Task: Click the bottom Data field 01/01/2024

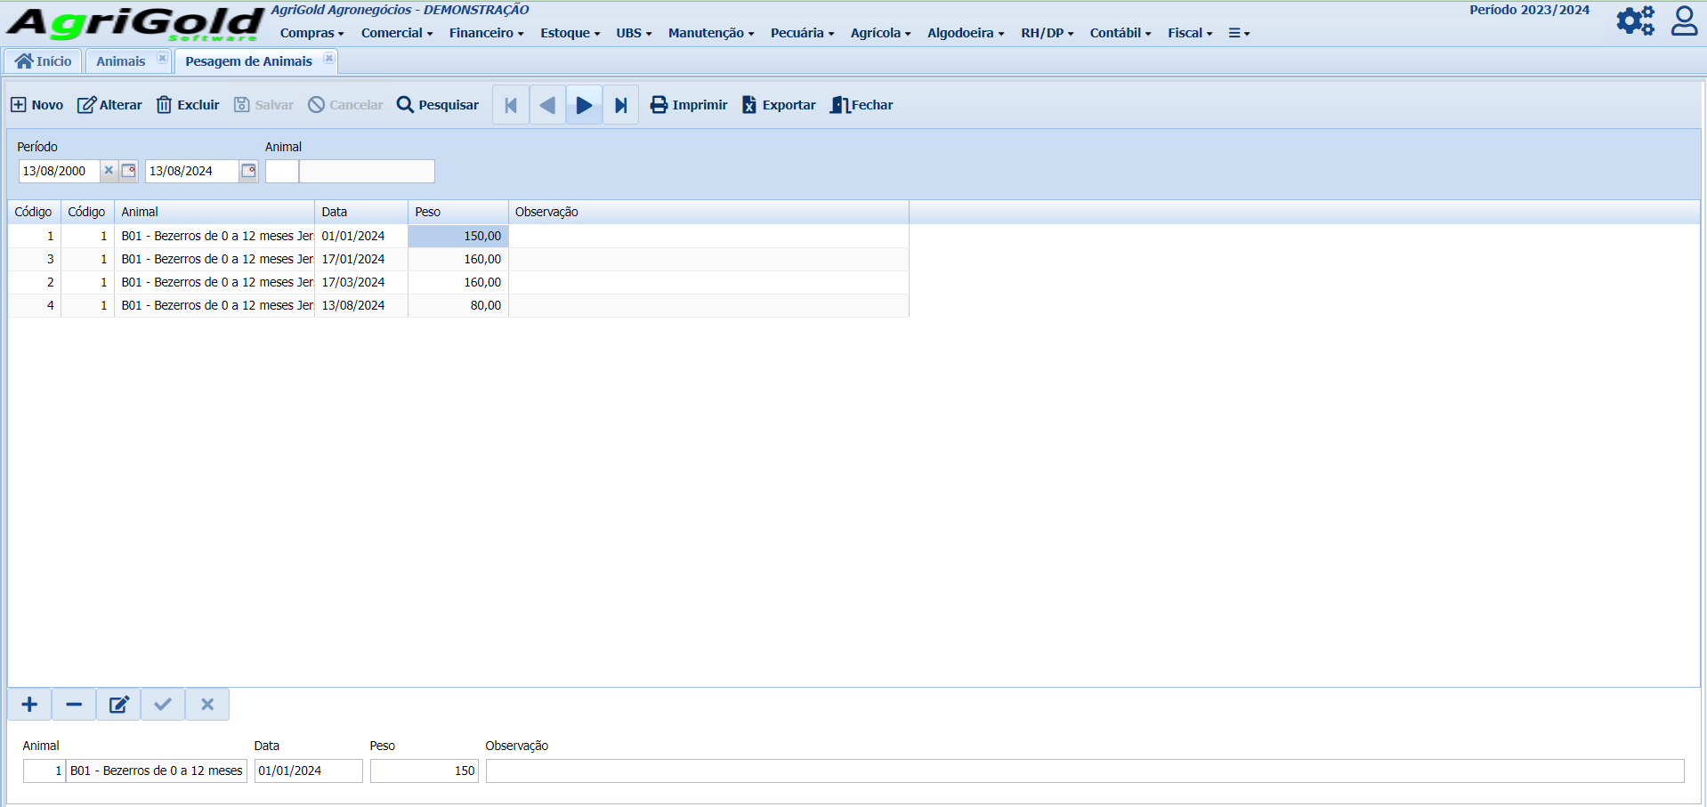Action: (308, 771)
